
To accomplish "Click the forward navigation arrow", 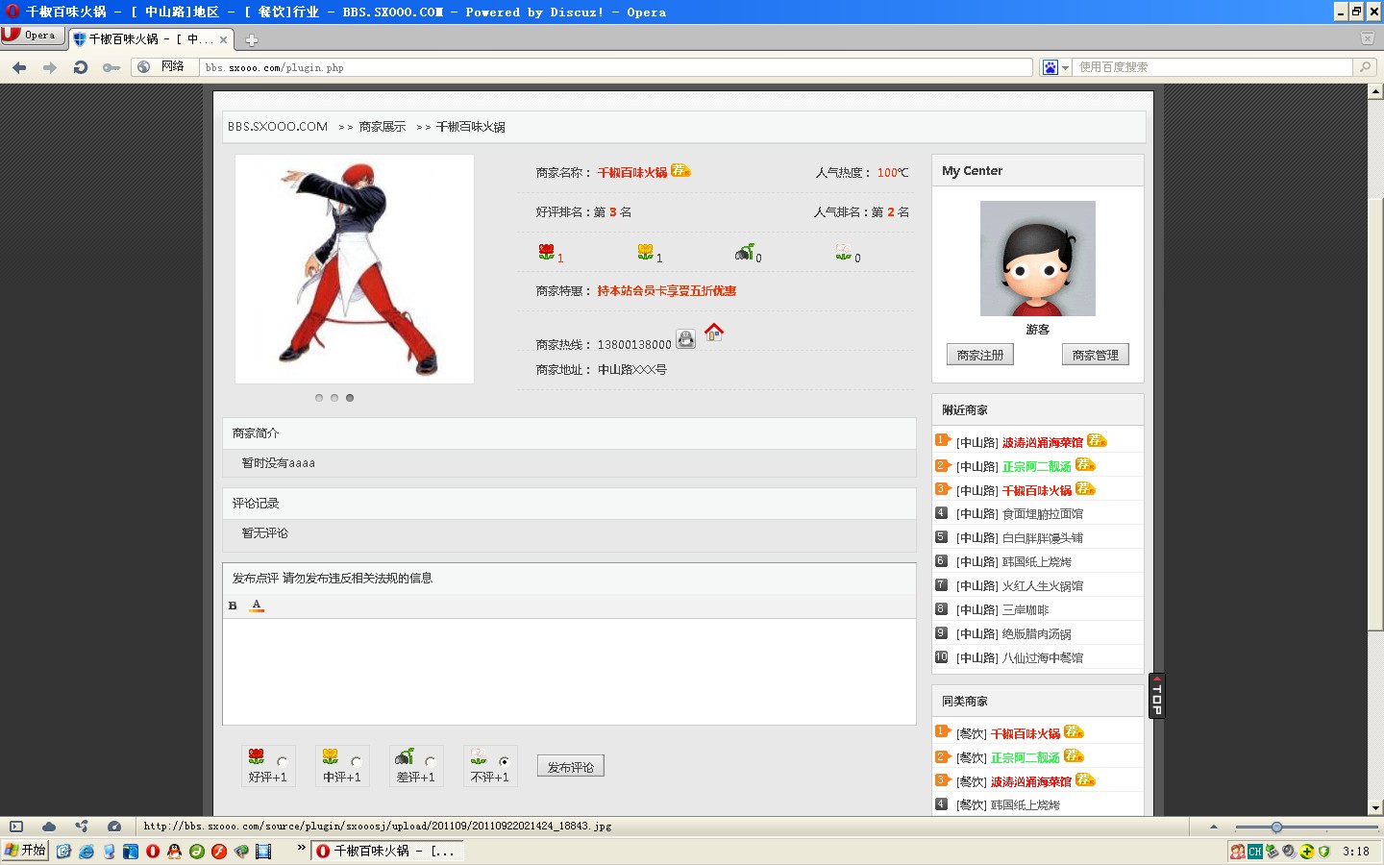I will 50,67.
